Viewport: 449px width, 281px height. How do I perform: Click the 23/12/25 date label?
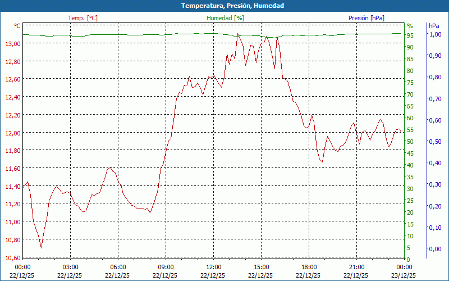click(x=405, y=275)
